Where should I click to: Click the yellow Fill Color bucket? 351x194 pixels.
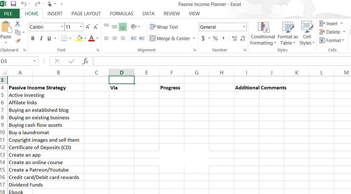coord(79,38)
